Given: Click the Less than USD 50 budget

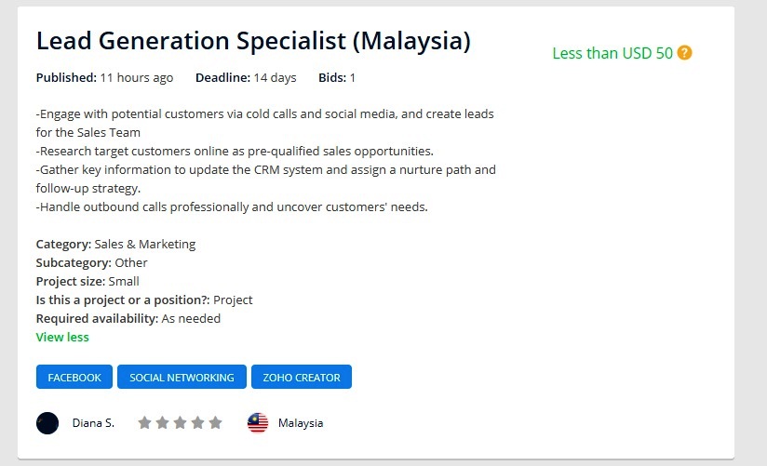Looking at the screenshot, I should (612, 53).
